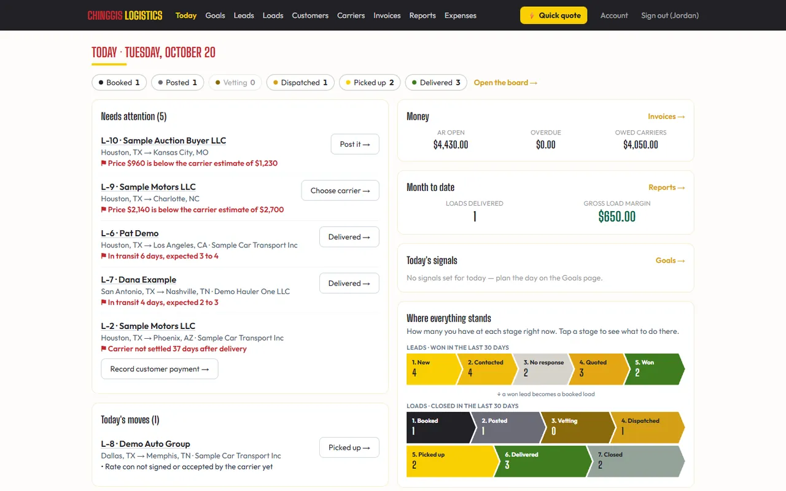This screenshot has height=491, width=786.
Task: Go to the Goals nav item
Action: click(x=215, y=15)
